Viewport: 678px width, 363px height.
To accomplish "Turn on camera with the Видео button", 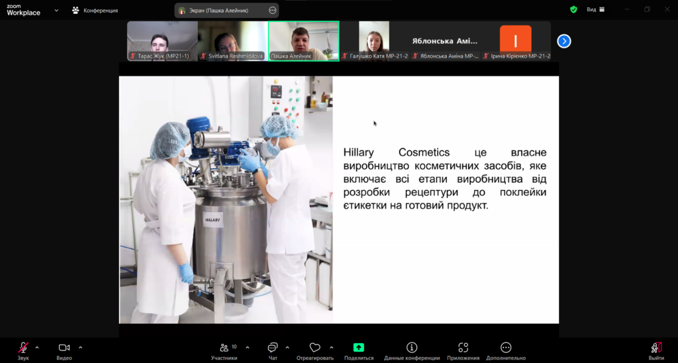I will 64,348.
